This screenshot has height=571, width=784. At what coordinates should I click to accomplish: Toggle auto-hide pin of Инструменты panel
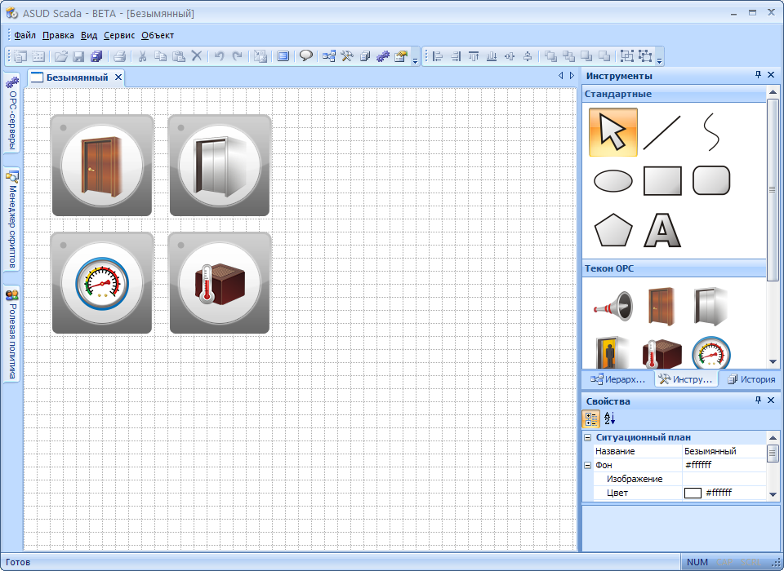coord(758,75)
